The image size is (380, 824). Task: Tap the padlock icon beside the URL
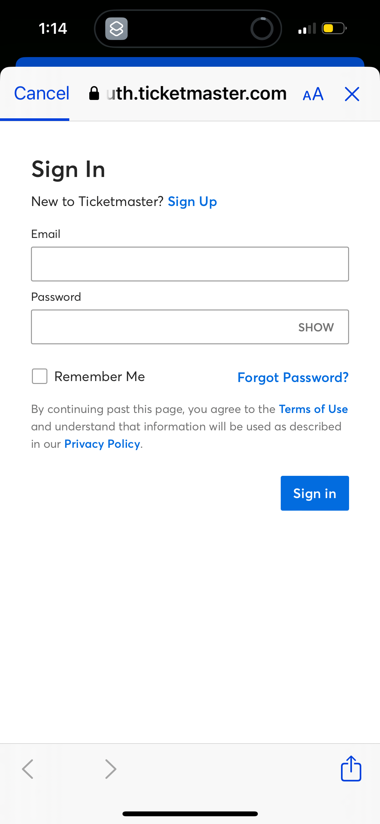[94, 93]
